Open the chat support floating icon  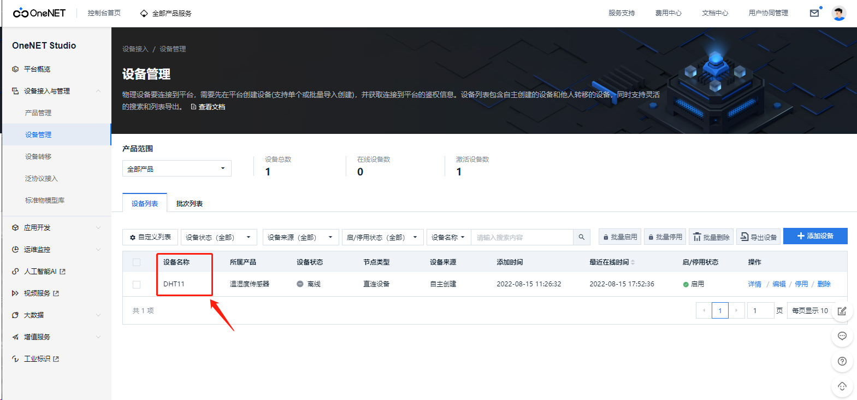[x=842, y=336]
